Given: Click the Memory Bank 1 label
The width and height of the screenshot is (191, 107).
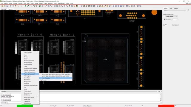Looking at the screenshot, I should [x=62, y=35].
